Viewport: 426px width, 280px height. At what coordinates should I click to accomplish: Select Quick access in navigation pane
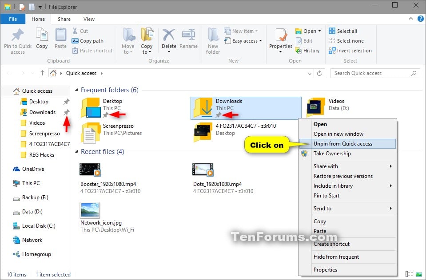coord(36,91)
